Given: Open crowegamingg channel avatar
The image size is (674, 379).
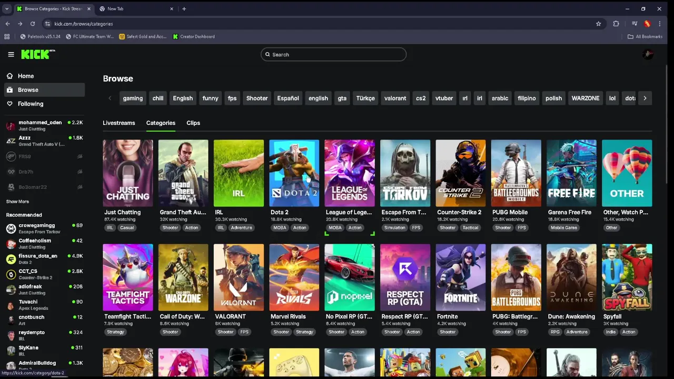Looking at the screenshot, I should pos(11,228).
